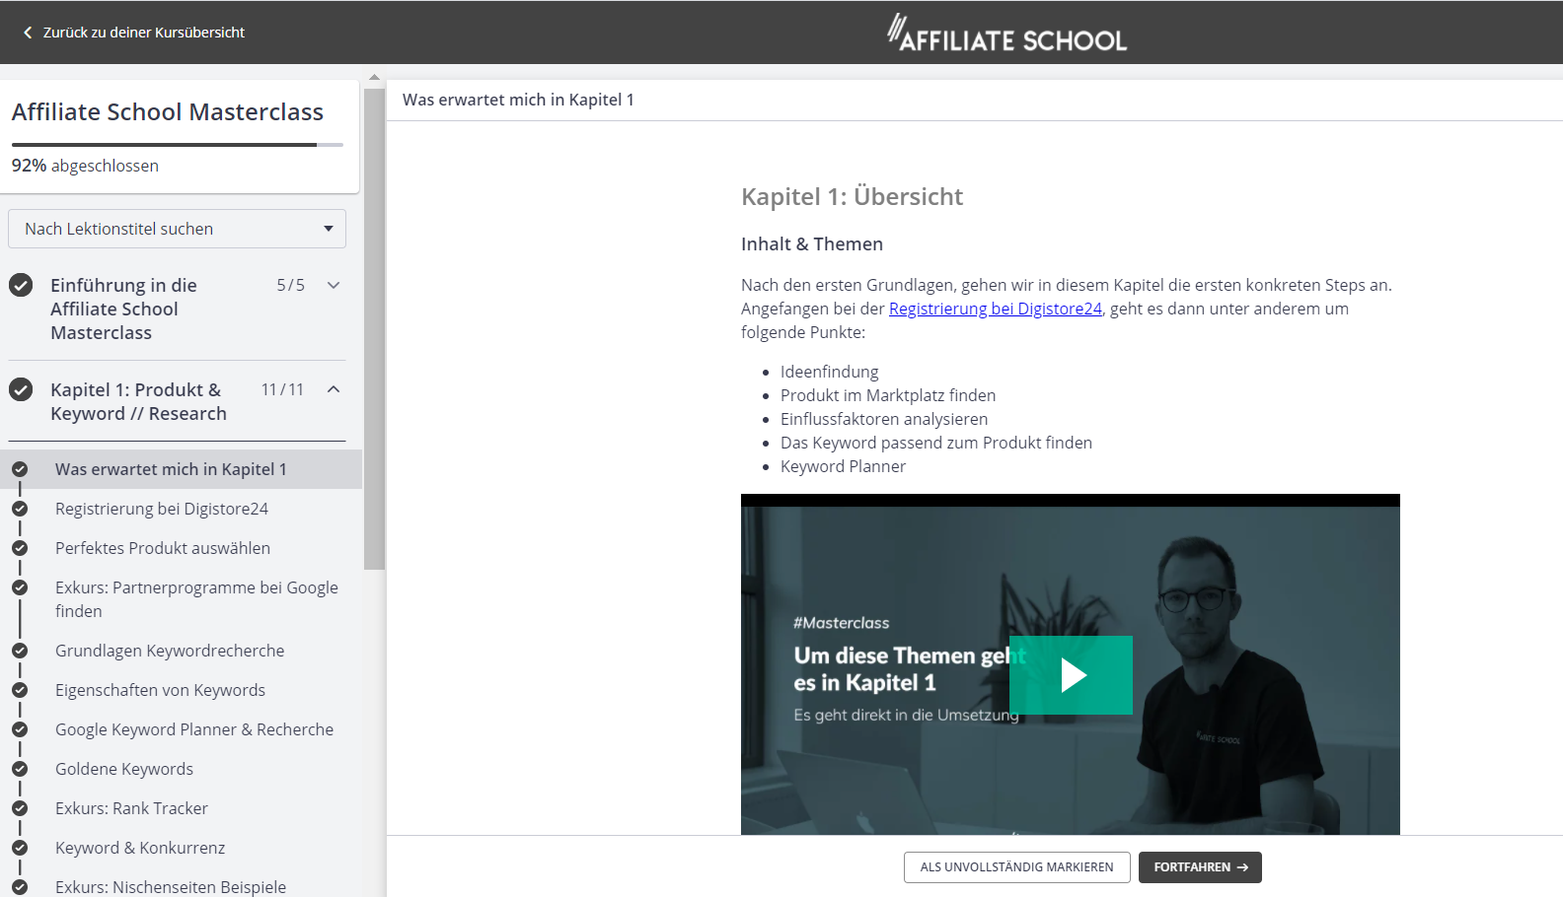1563x897 pixels.
Task: Click the Affiliate School logo
Action: (x=1006, y=34)
